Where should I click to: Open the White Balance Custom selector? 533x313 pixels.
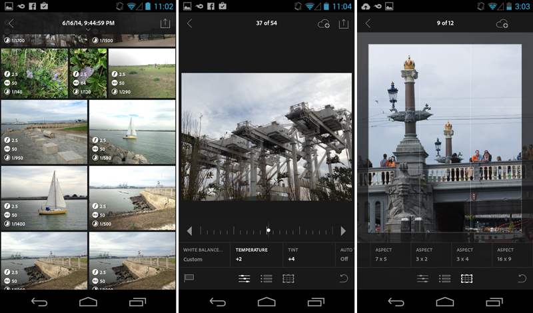tap(203, 254)
